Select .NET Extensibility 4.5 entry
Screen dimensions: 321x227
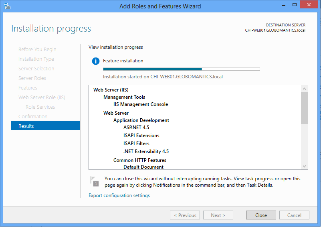coord(146,151)
